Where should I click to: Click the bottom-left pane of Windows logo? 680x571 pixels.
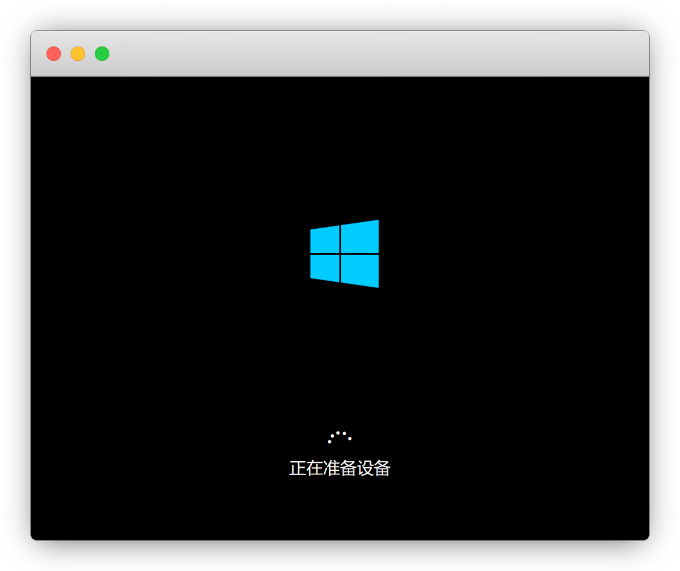click(325, 267)
